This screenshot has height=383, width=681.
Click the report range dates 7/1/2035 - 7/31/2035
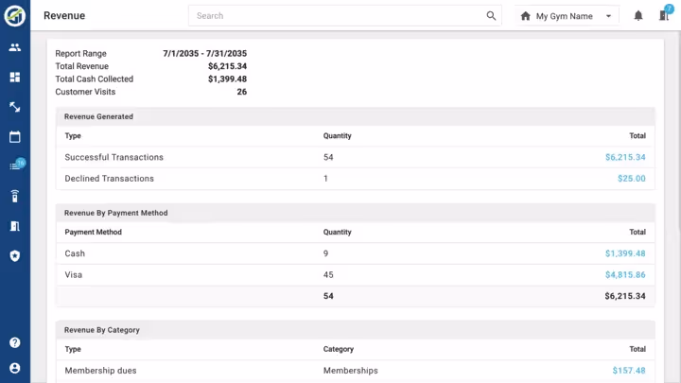point(205,53)
